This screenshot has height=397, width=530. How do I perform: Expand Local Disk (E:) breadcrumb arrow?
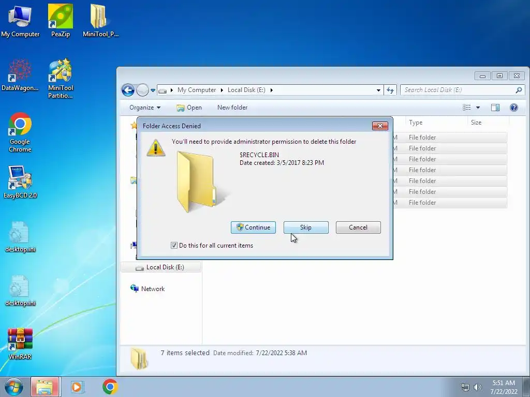tap(271, 90)
